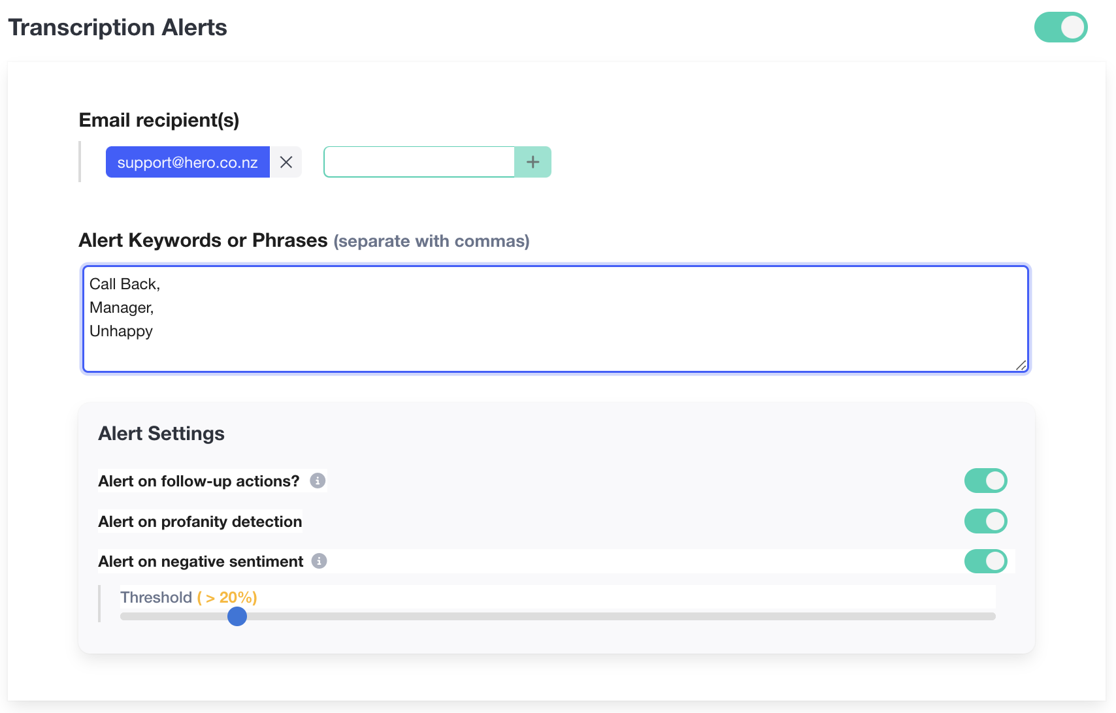Click the info icon next to "Alert on negative sentiment"

(318, 561)
